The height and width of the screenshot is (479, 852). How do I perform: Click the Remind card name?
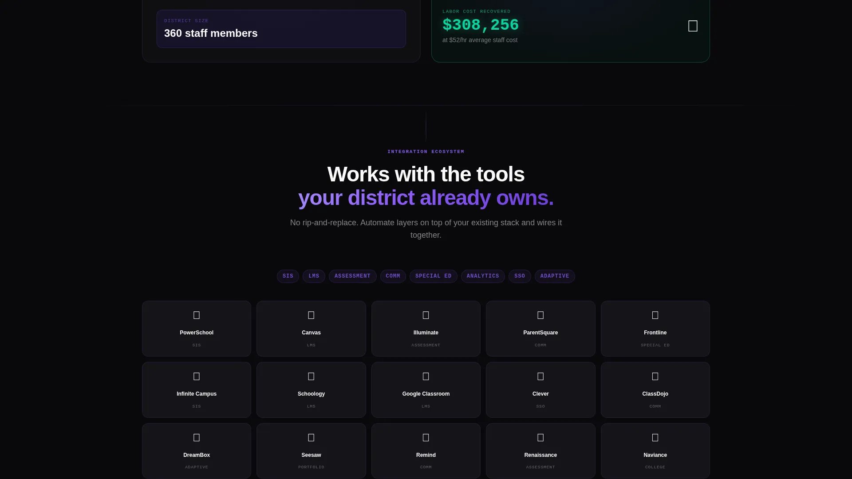pos(426,455)
